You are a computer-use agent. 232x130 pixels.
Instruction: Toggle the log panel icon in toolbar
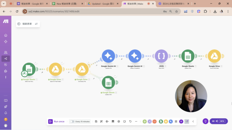click(x=187, y=121)
